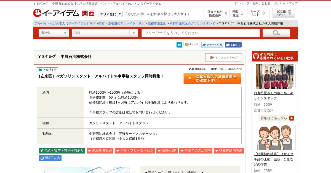Click とりあえずキープ button
This screenshot has width=331, height=173.
[x=224, y=57]
